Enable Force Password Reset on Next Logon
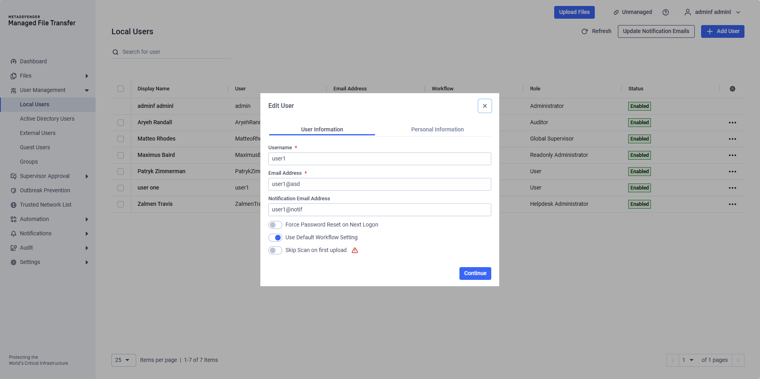This screenshot has height=379, width=760. point(275,225)
